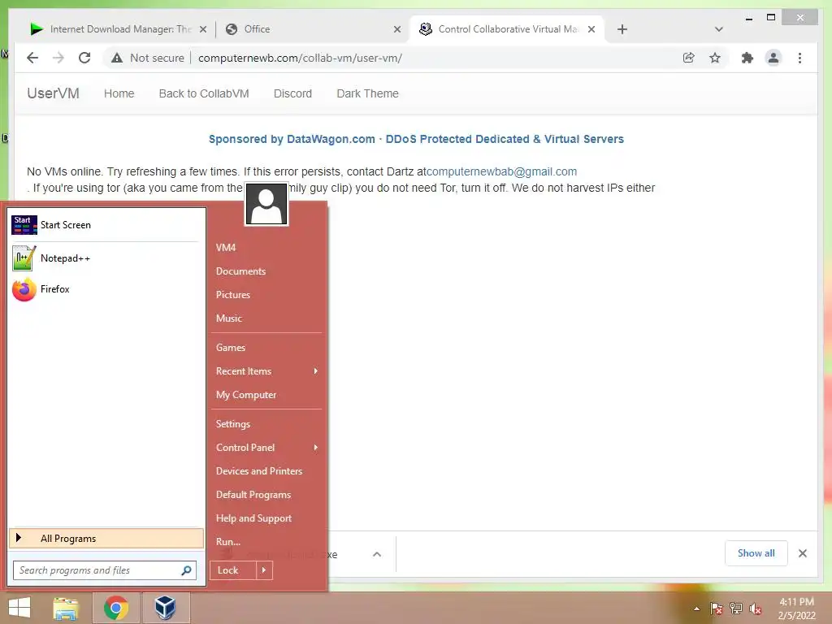Open the tab search chevron
Viewport: 832px width, 624px height.
click(x=718, y=29)
